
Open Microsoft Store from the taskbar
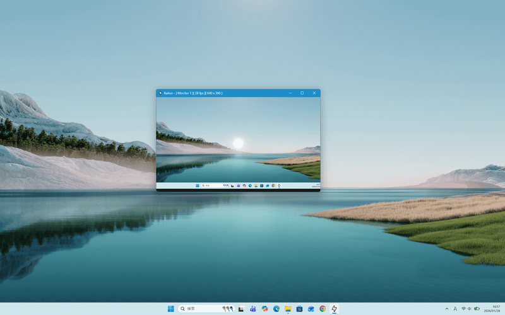299,309
